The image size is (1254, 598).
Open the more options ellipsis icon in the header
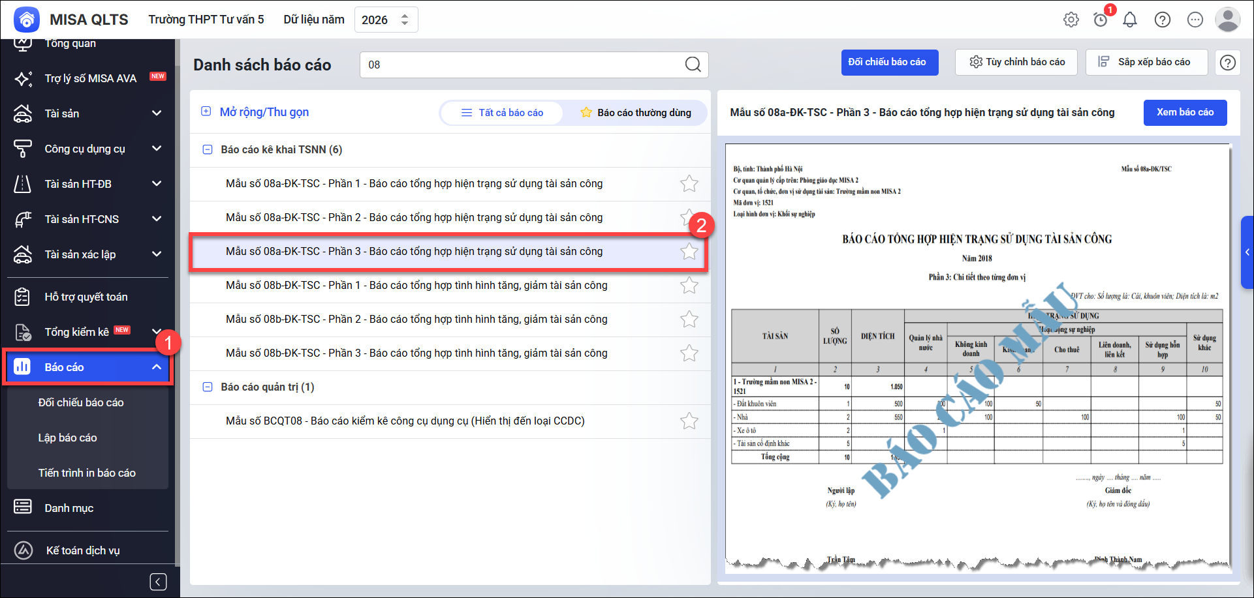tap(1195, 20)
